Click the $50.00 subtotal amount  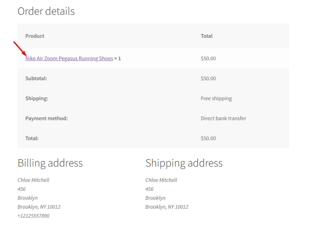(x=208, y=78)
